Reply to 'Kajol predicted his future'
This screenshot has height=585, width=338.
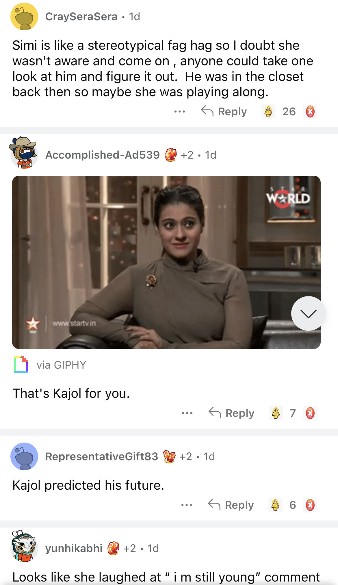pos(231,505)
